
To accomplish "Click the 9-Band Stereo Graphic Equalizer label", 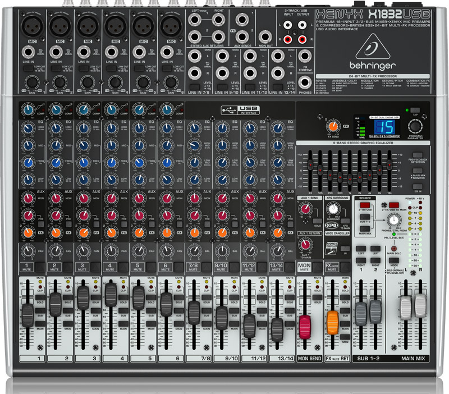I will (x=363, y=143).
